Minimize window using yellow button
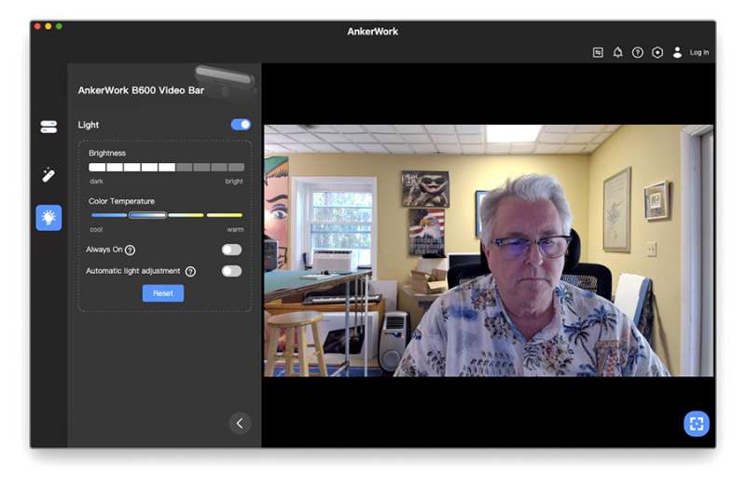This screenshot has height=488, width=746. [48, 26]
